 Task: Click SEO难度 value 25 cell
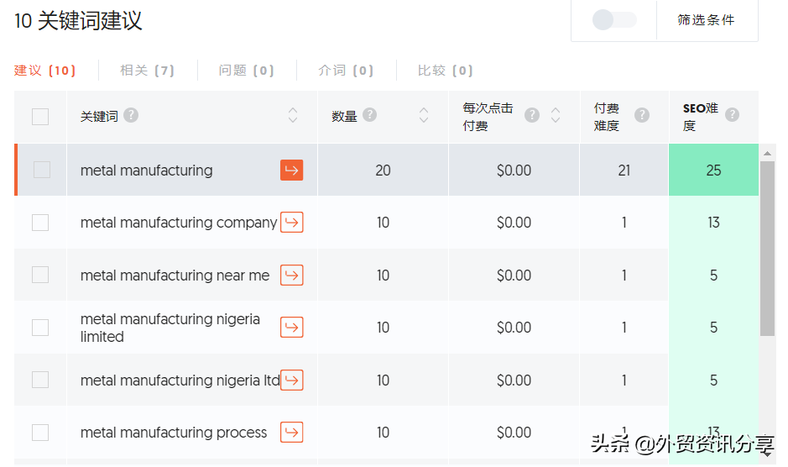(x=713, y=171)
